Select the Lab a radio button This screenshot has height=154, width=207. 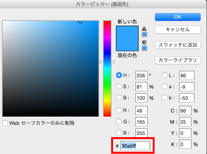pyautogui.click(x=165, y=86)
